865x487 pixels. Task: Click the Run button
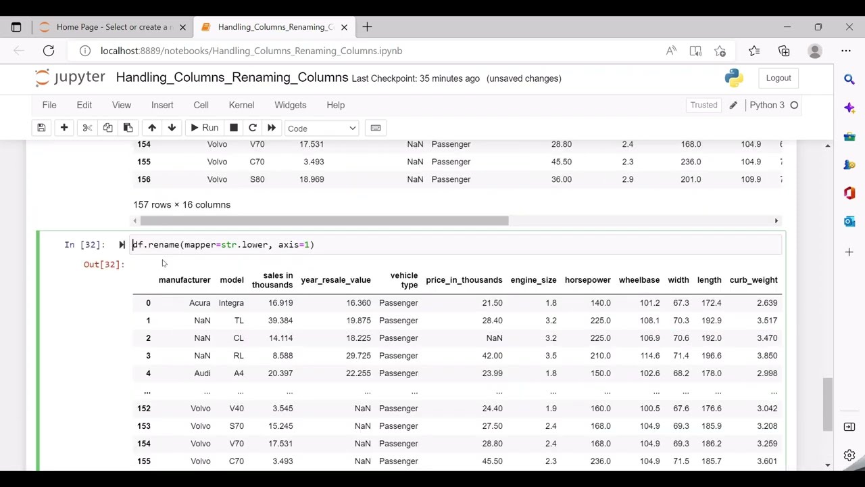203,128
